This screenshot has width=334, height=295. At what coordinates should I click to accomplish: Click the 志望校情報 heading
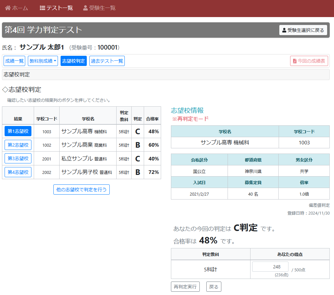click(187, 110)
